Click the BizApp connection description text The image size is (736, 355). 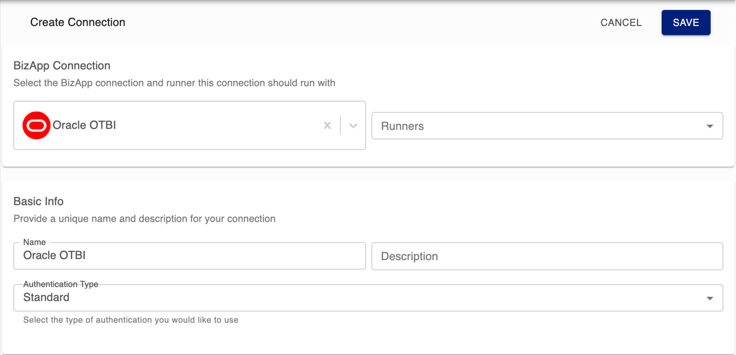[173, 83]
